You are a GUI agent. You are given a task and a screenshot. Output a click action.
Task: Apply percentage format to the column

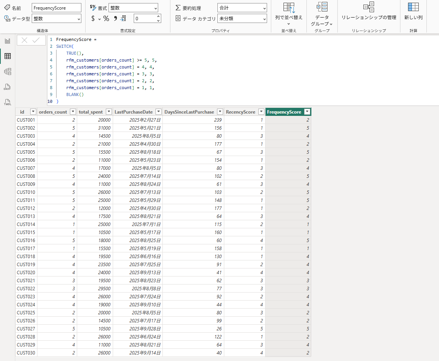[x=106, y=18]
